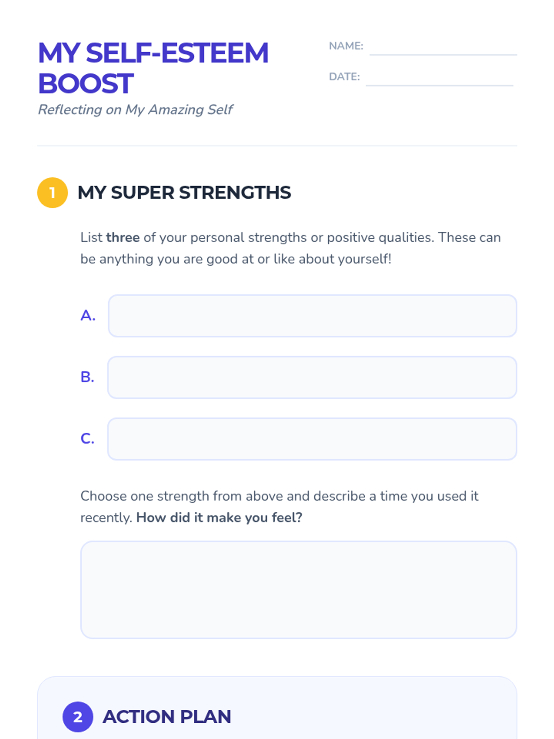
Task: Click the bold word "three" in instructions
Action: [123, 237]
